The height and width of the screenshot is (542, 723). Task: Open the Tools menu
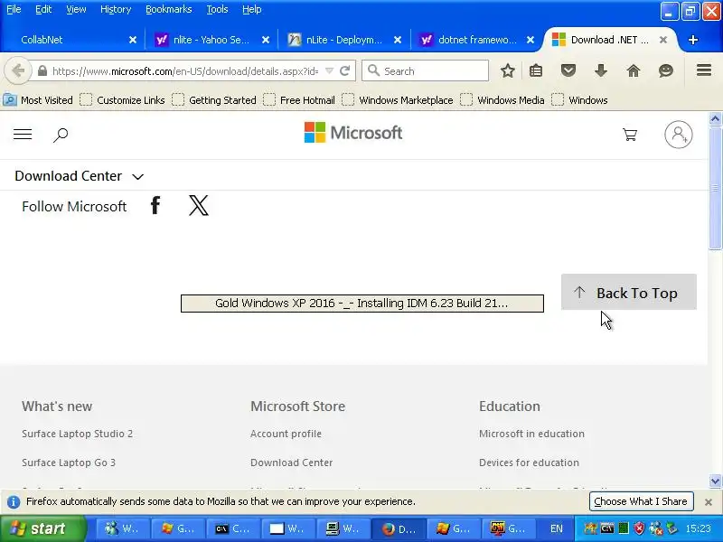(x=217, y=9)
